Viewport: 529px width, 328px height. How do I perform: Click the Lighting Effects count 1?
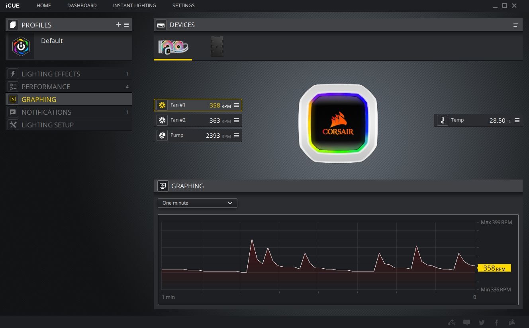coord(127,74)
